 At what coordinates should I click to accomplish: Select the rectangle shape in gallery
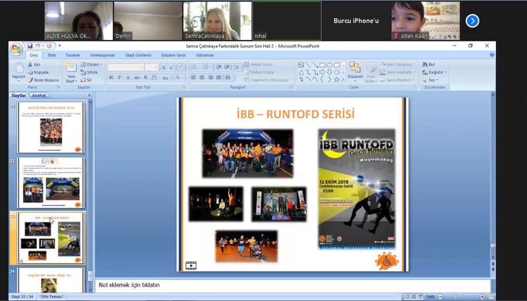[x=323, y=65]
